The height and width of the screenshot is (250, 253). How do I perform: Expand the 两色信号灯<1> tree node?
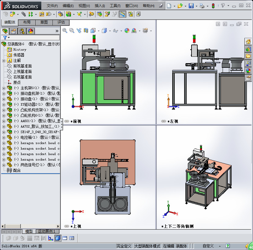coord(4,165)
